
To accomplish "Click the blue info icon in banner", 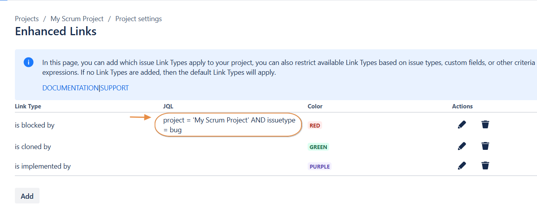I will coord(29,62).
